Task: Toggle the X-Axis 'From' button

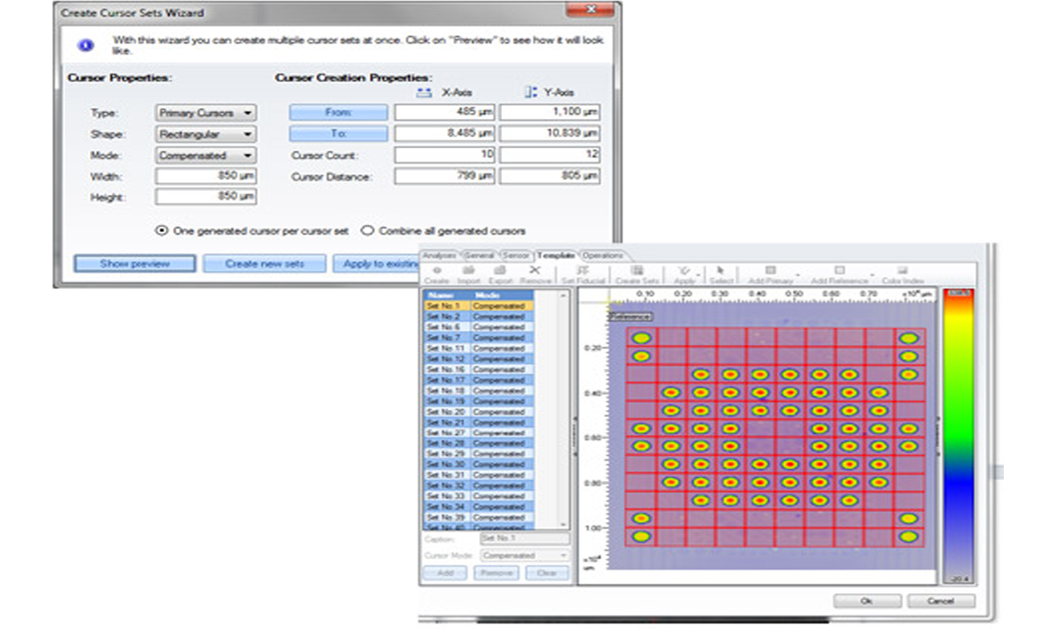Action: click(338, 112)
